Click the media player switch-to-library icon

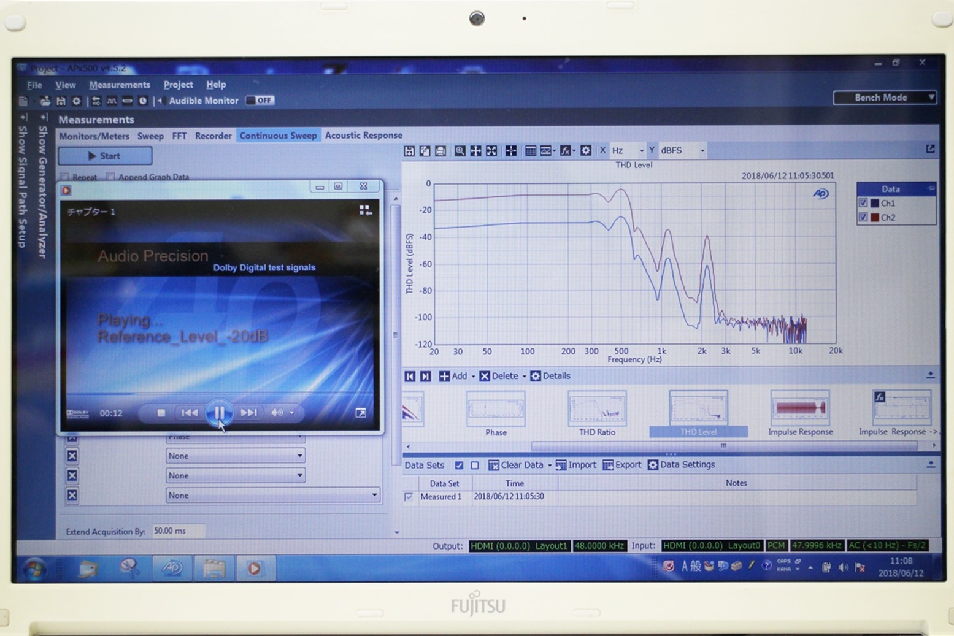pos(365,210)
